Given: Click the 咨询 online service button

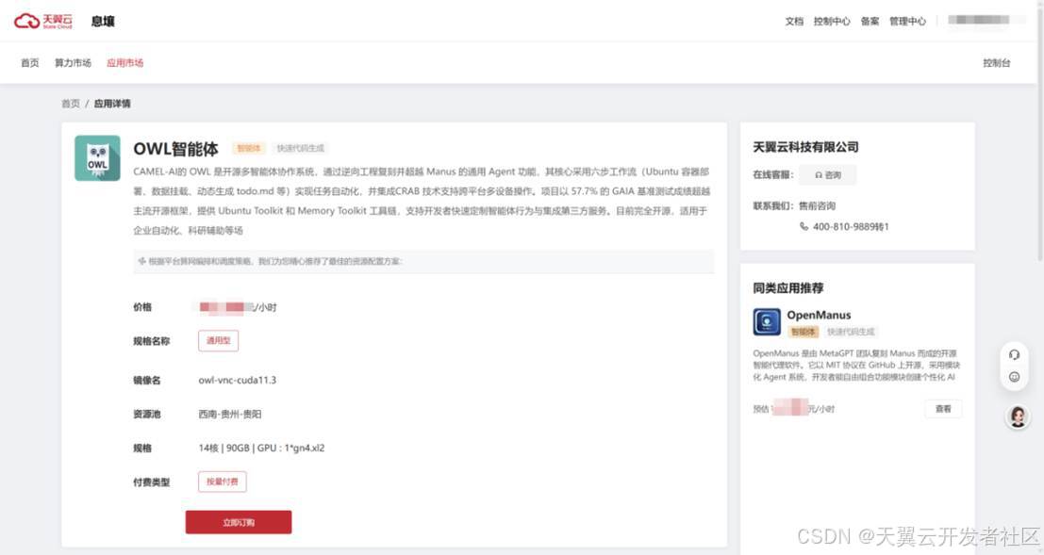Looking at the screenshot, I should [x=827, y=175].
